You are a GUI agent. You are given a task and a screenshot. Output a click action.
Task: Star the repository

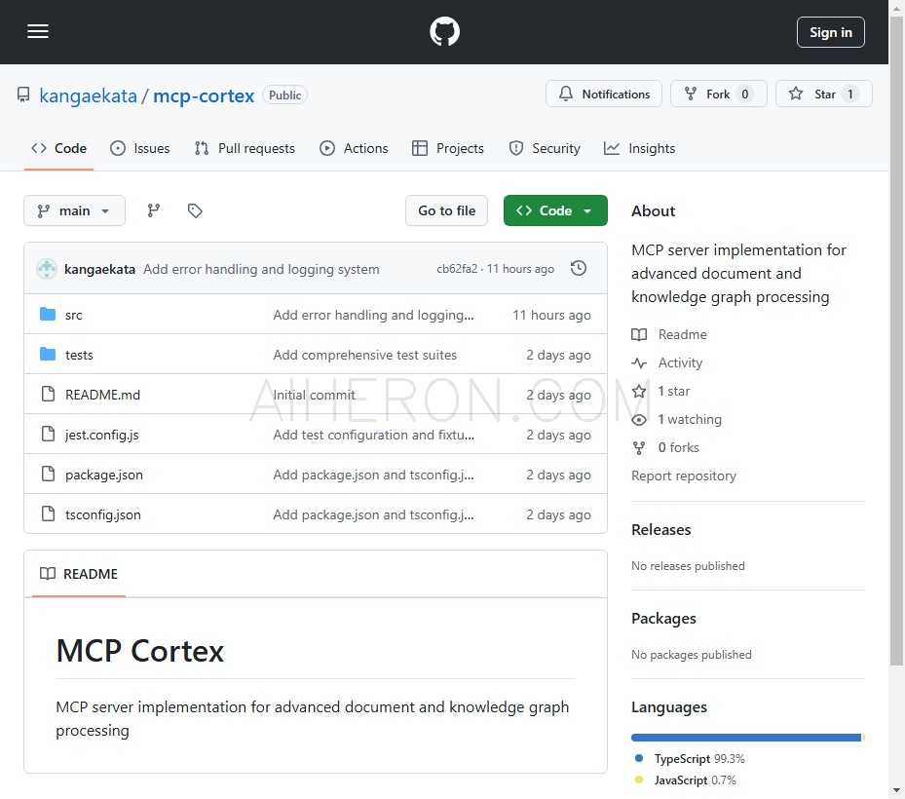coord(823,95)
